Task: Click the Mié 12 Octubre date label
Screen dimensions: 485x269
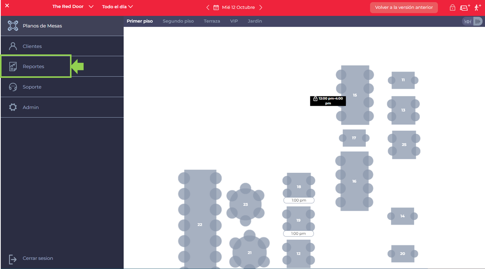Action: [x=238, y=8]
